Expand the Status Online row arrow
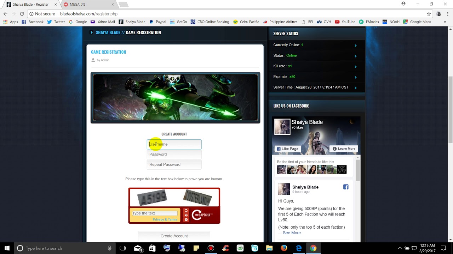 pos(355,56)
